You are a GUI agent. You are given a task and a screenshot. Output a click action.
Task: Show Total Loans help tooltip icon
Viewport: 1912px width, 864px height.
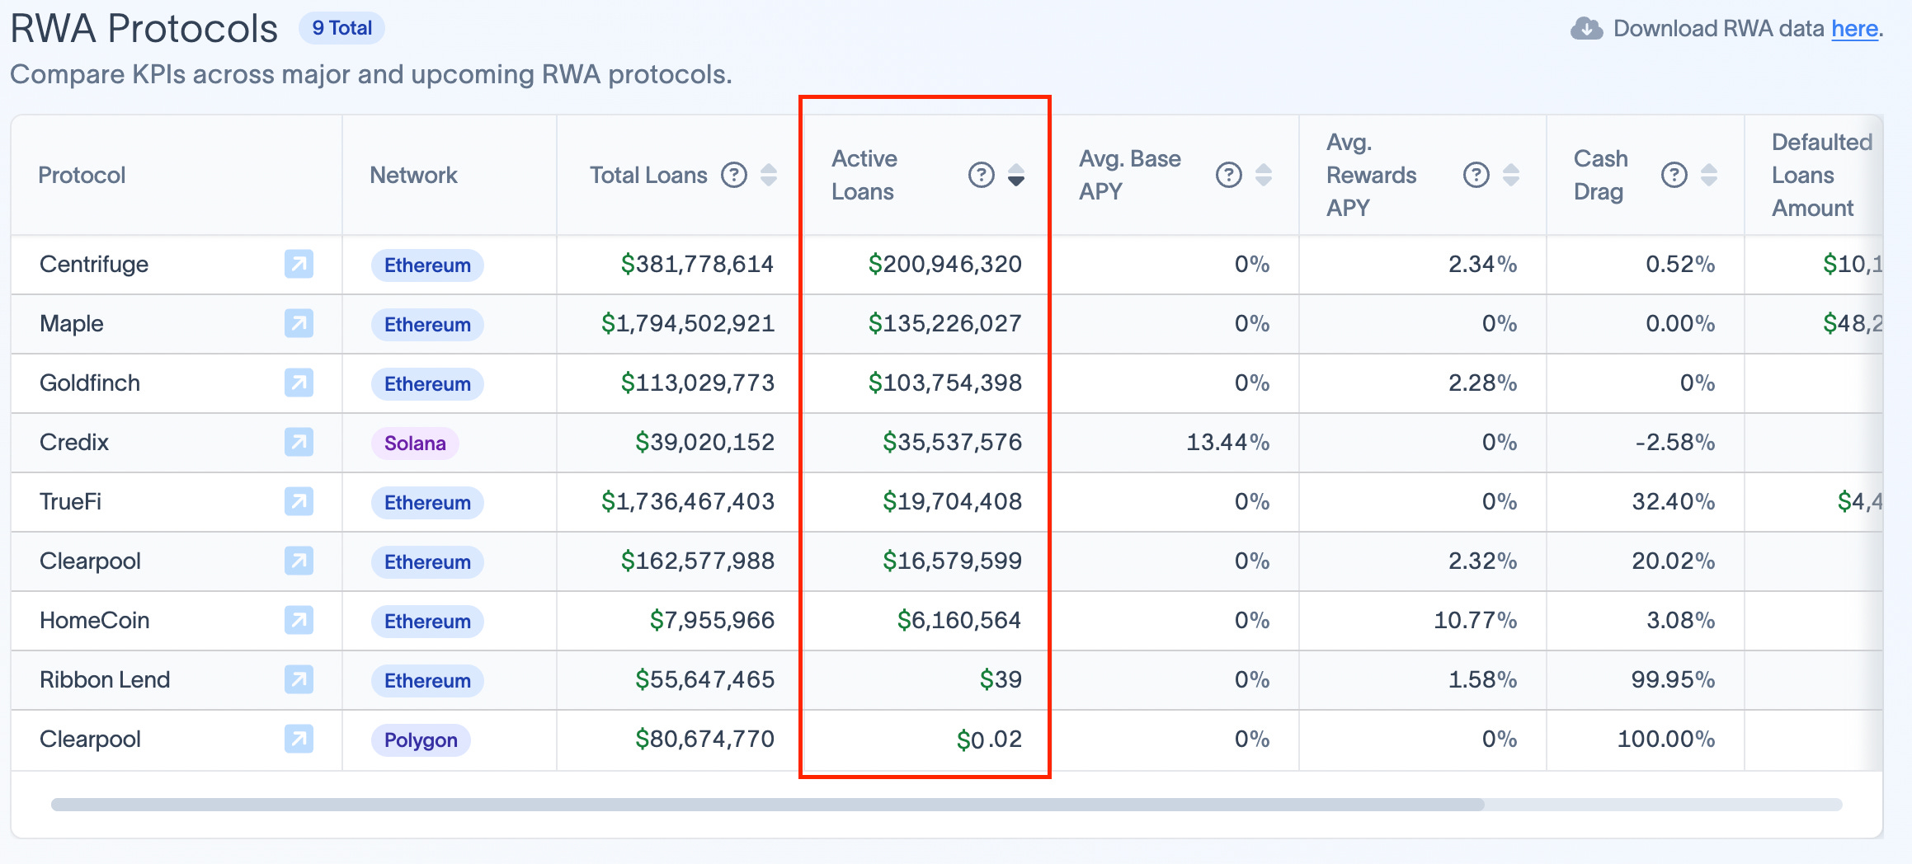734,175
